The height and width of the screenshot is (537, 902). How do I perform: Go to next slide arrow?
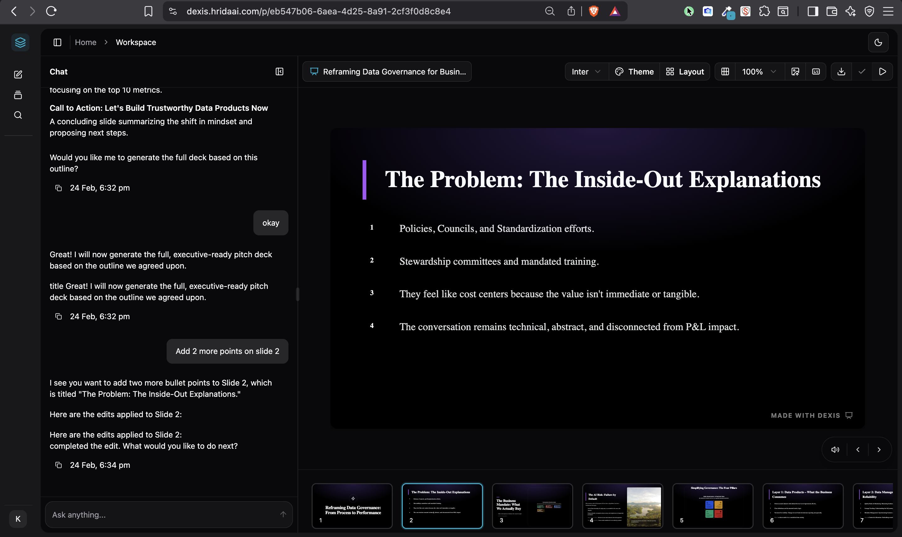tap(879, 449)
